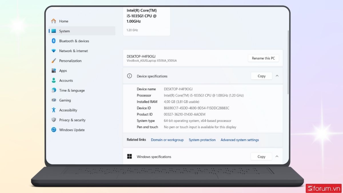
Task: Click the Installed RAM value 4,00 GB
Action: [x=182, y=102]
